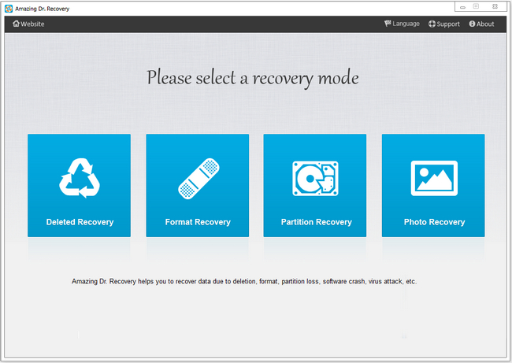
Task: Click the bandage icon for Format Recovery
Action: click(198, 178)
